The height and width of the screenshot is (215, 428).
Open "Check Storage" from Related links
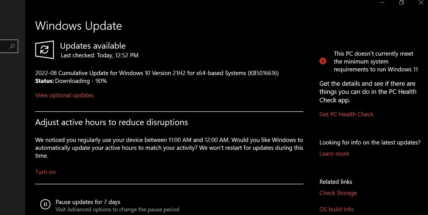click(x=338, y=193)
